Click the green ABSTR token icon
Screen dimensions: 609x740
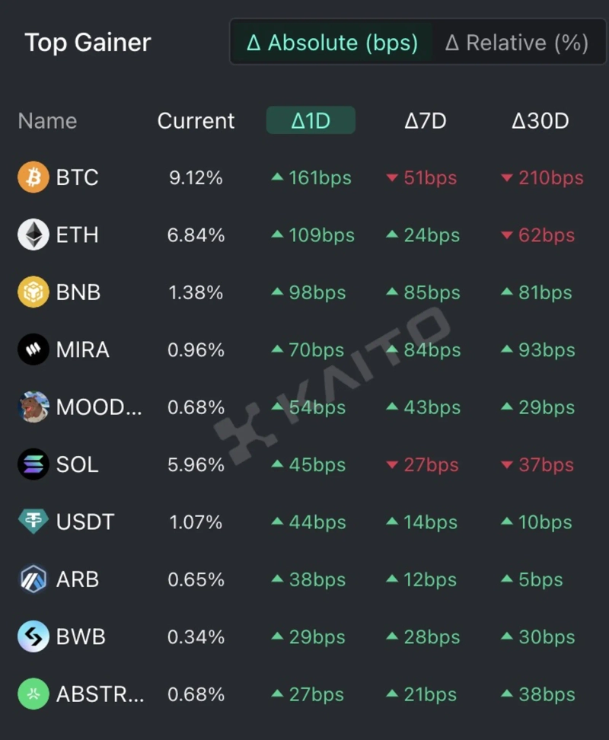tap(33, 694)
